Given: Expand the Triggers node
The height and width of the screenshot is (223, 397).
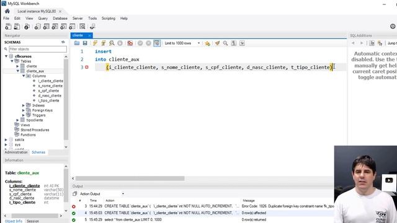Looking at the screenshot, I should coord(24,115).
